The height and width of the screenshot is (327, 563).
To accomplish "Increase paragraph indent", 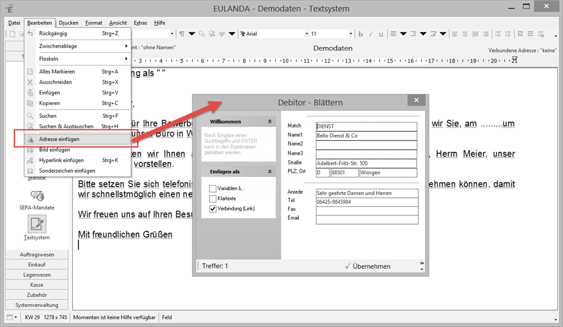I will [x=520, y=34].
